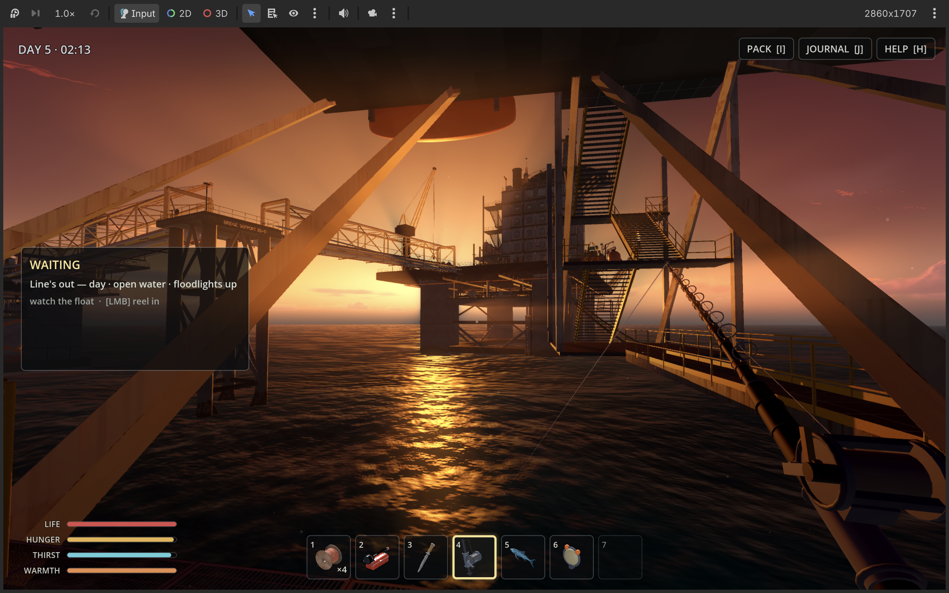Screen dimensions: 949x593
Task: Select hotbar slot 1 wire spool
Action: tap(329, 557)
